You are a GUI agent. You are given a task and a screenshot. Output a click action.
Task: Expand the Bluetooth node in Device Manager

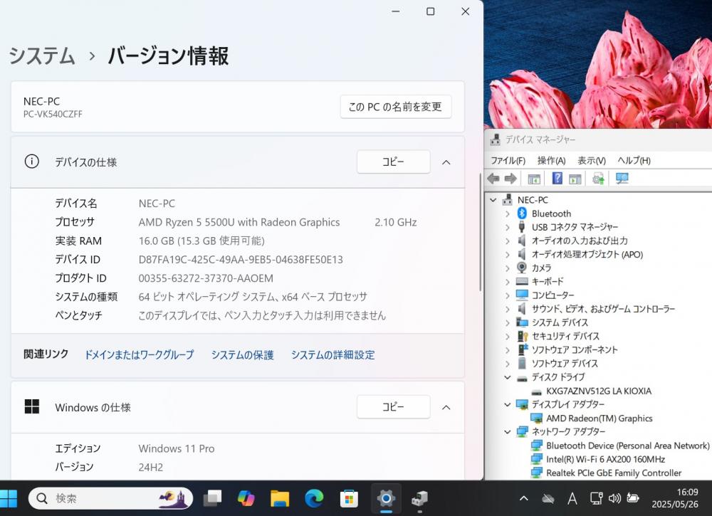(x=508, y=214)
